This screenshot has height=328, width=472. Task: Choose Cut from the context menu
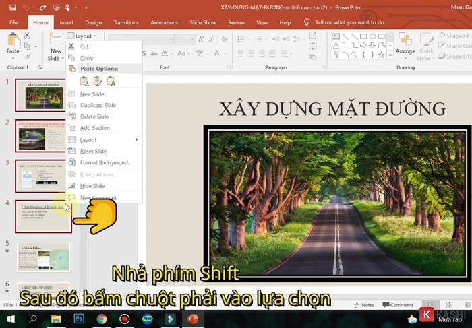(104, 46)
